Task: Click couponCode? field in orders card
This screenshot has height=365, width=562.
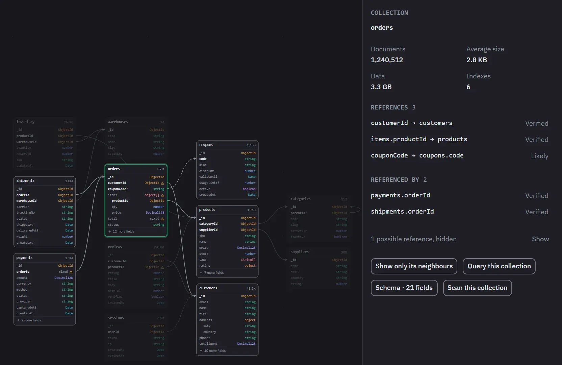Action: (x=136, y=189)
